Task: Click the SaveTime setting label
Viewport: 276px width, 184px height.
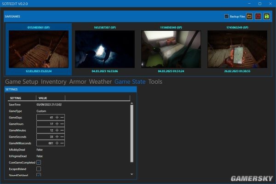Action: [x=15, y=104]
